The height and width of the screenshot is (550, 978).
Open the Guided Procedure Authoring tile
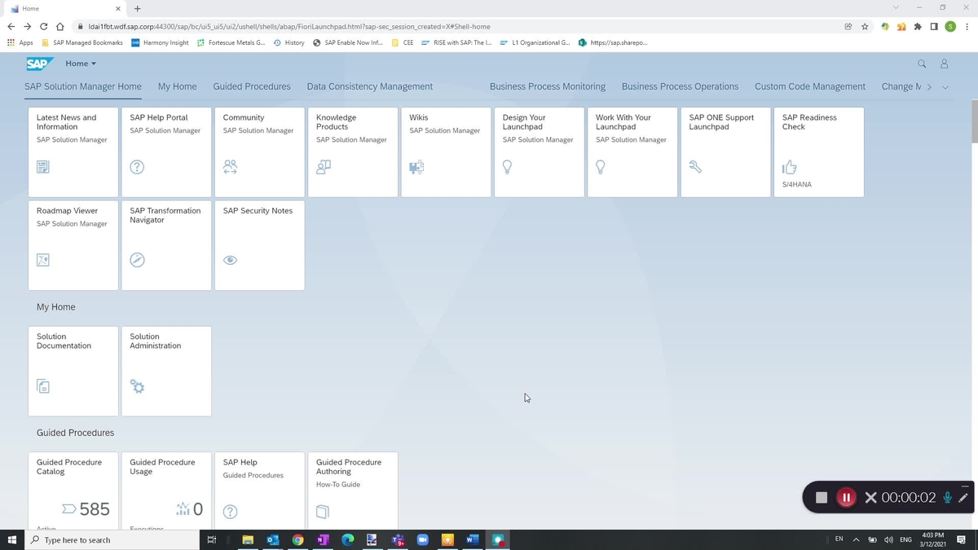point(353,491)
